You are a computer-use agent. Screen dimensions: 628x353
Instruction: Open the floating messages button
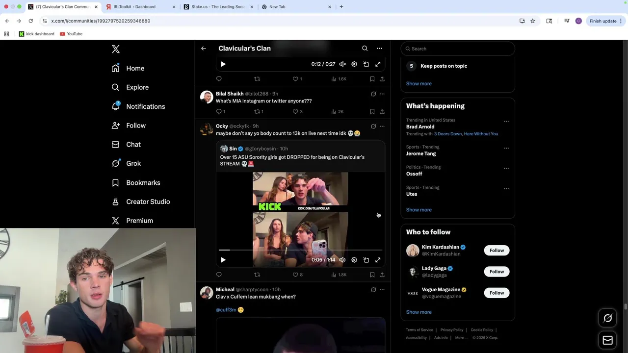[x=607, y=340]
